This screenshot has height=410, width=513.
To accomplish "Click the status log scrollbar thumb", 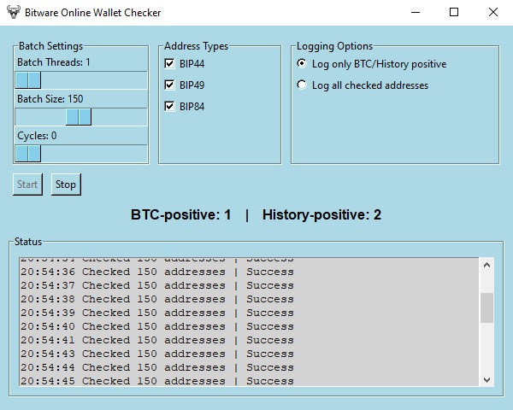I will pyautogui.click(x=486, y=308).
